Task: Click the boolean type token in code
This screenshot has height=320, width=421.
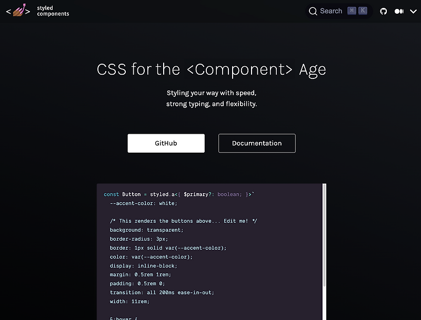Action: coord(230,194)
